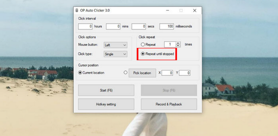This screenshot has width=278, height=136.
Task: Click the 'Mouse button:' label
Action: click(88, 45)
